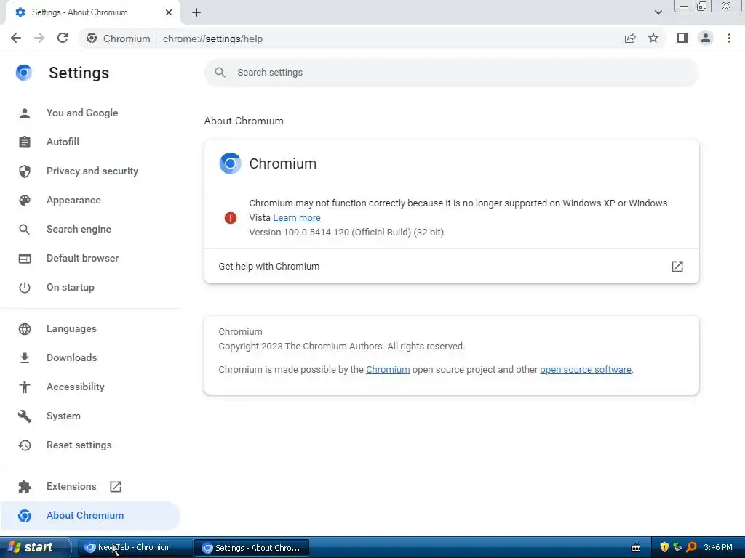Bookmark this tab with the star icon
The image size is (745, 558).
tap(653, 39)
